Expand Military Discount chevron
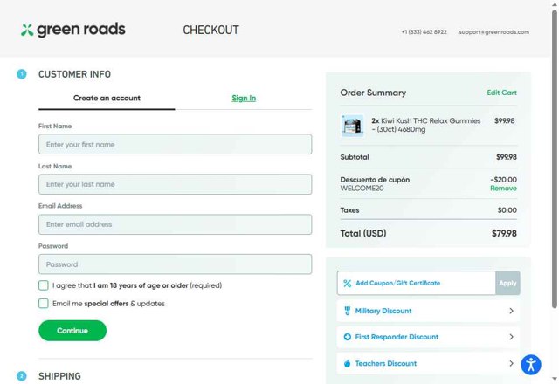This screenshot has height=384, width=559. click(511, 311)
